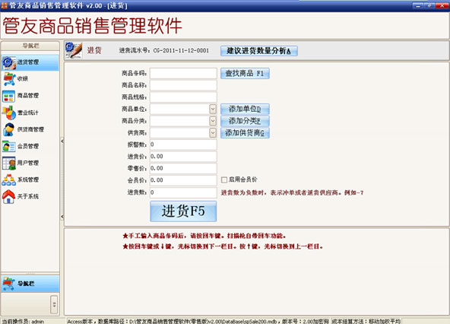Expand the 商品分类 dropdown
Image resolution: width=450 pixels, height=324 pixels.
tap(213, 121)
